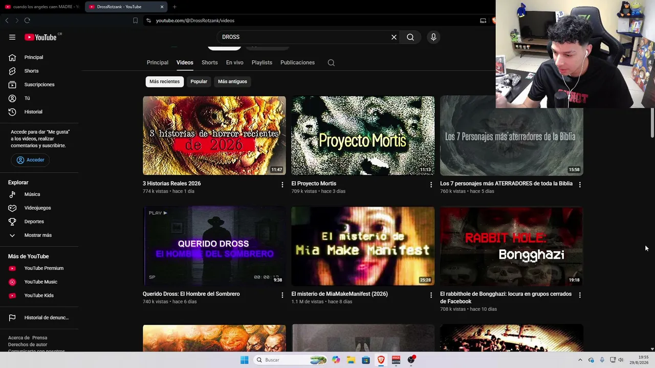
Task: Sign in with the Acceder button
Action: coord(31,160)
